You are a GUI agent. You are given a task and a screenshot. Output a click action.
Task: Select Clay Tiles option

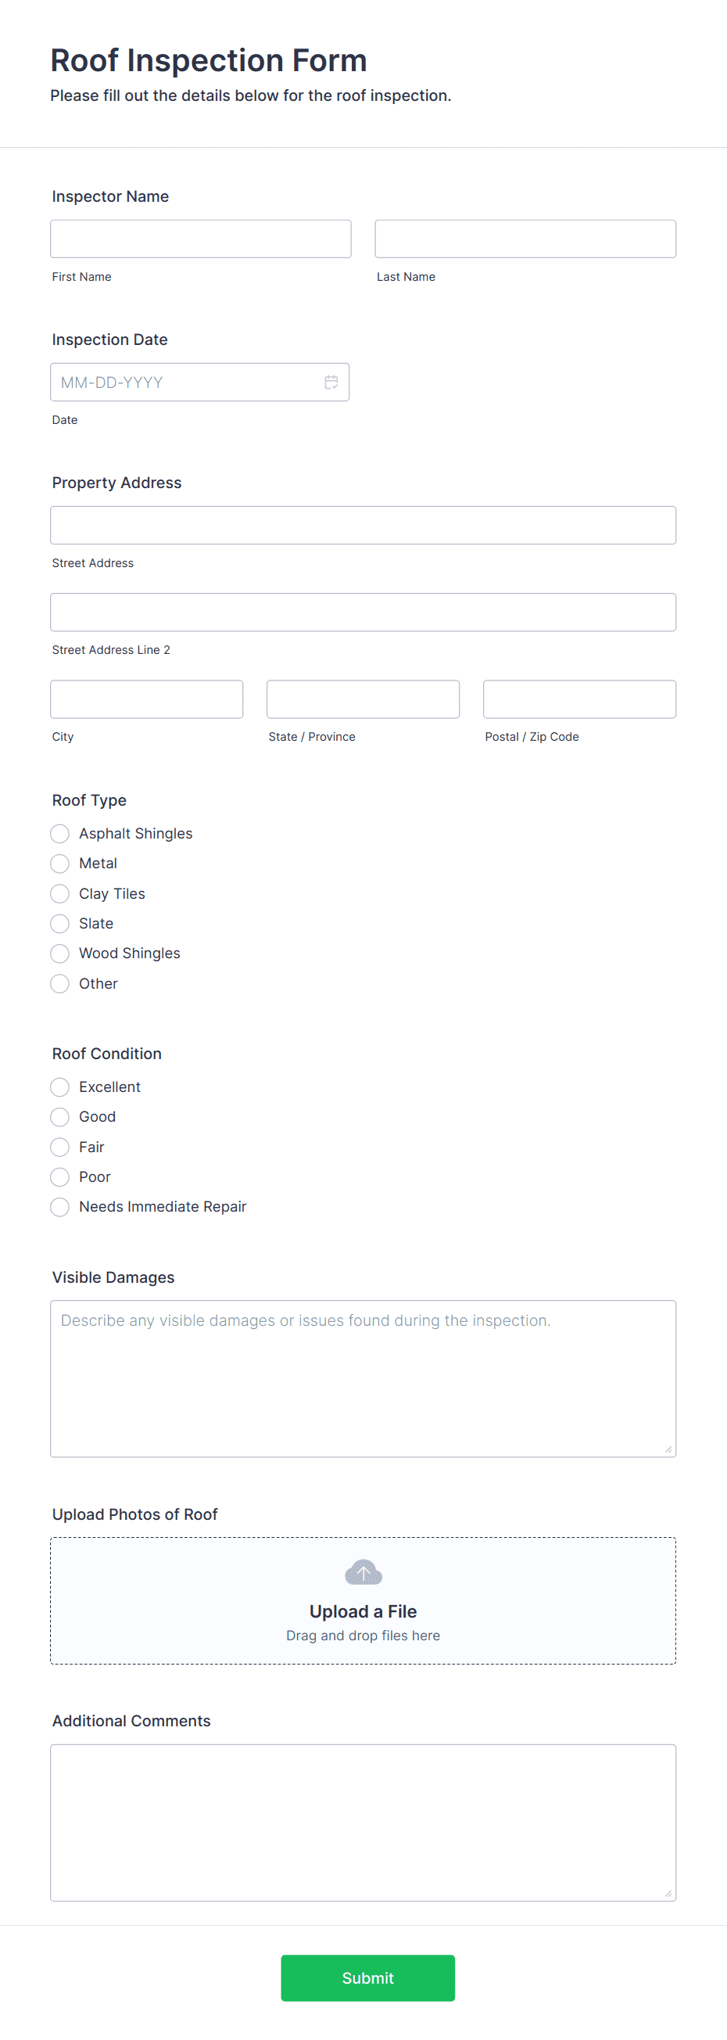click(59, 893)
